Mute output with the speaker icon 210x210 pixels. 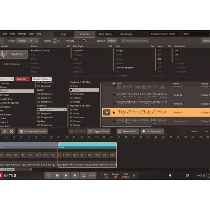click(x=170, y=175)
